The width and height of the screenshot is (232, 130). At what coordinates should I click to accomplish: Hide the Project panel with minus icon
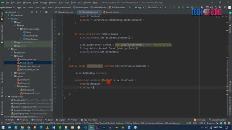click(51, 12)
